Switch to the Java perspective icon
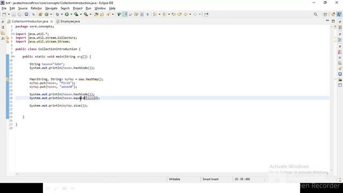 point(339,14)
